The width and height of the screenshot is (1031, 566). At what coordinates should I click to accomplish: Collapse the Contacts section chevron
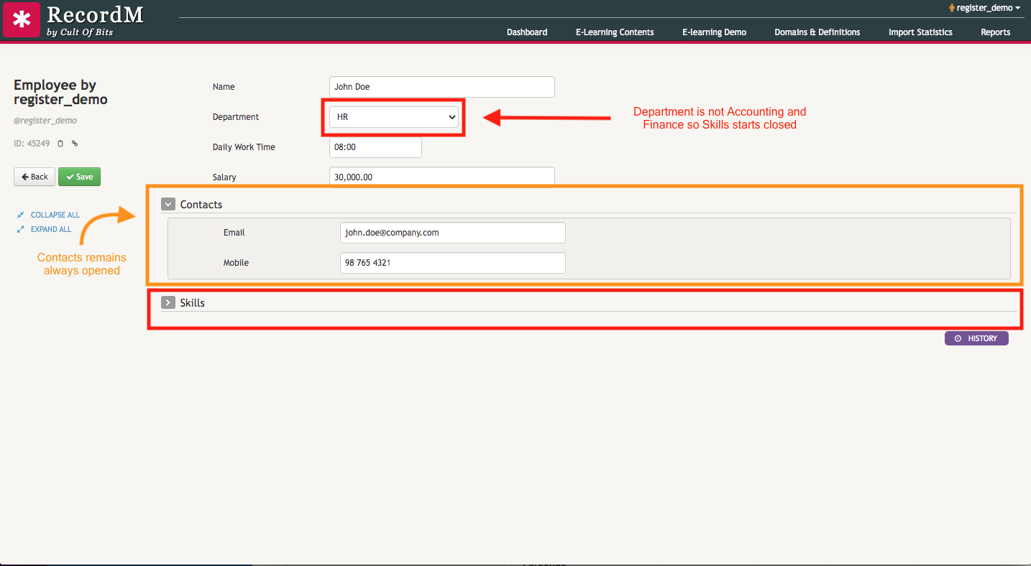pos(168,204)
